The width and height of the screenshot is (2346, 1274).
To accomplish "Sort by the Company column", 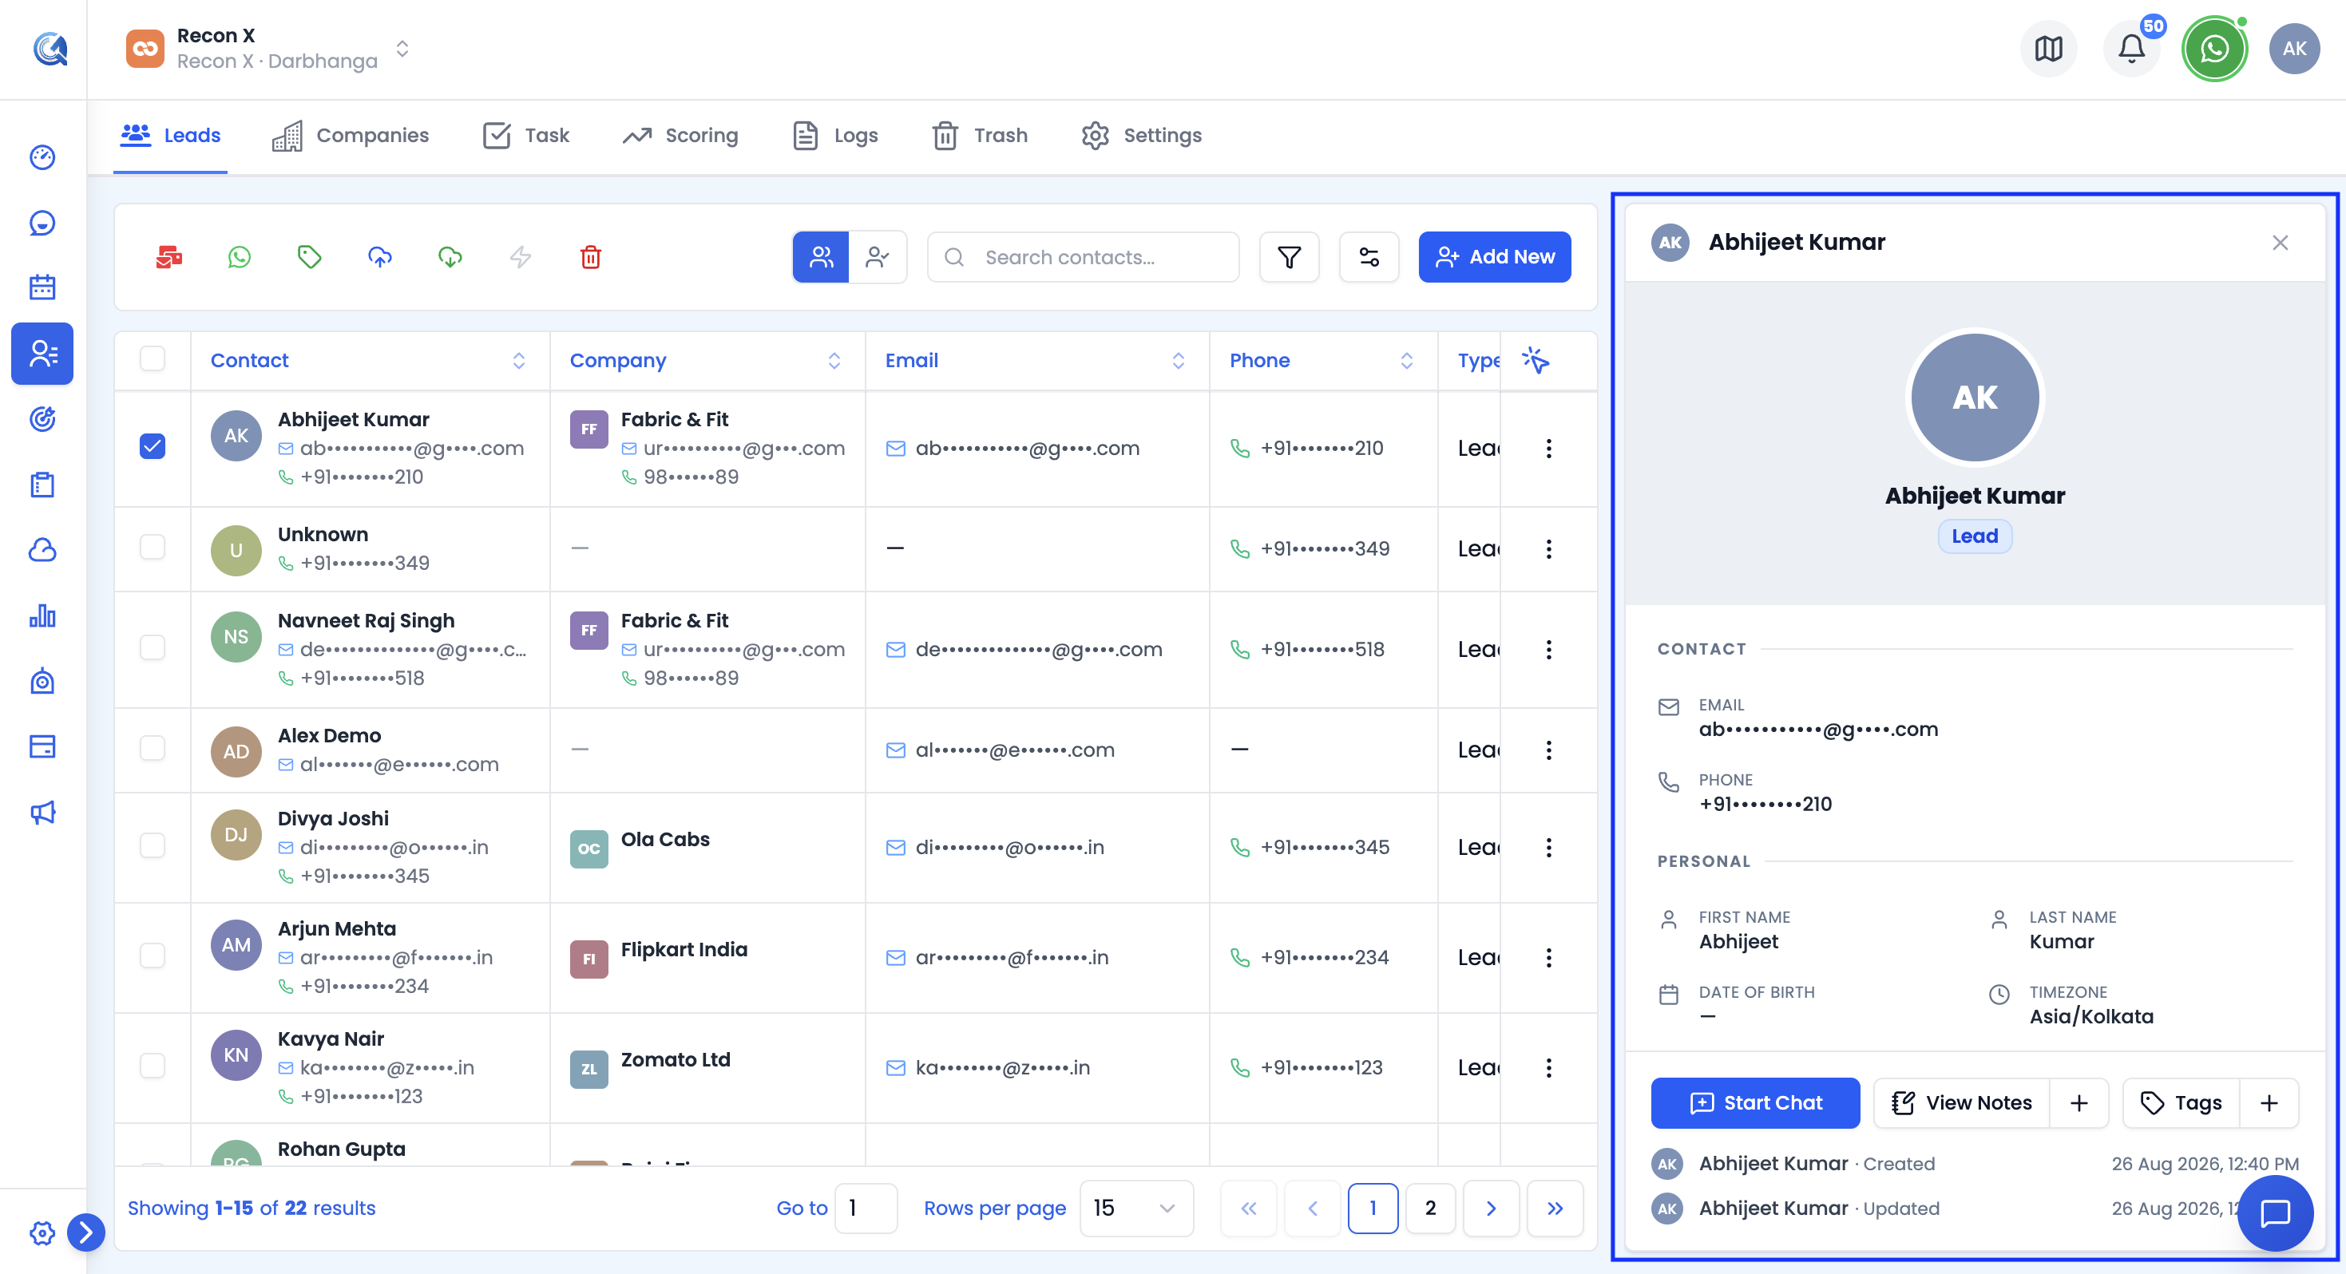I will 834,361.
